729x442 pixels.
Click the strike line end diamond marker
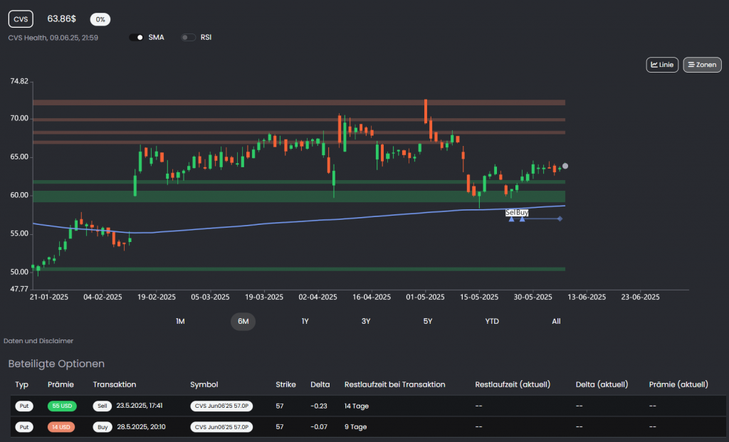560,219
